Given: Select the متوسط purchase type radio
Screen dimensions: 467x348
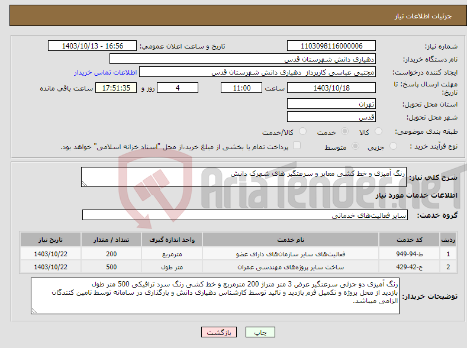Looking at the screenshot, I should click(x=355, y=146).
